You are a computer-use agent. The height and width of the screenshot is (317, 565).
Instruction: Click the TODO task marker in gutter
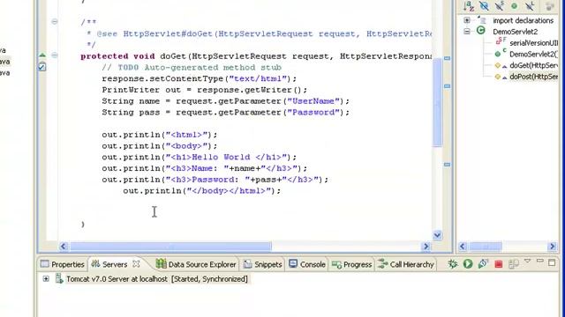42,67
